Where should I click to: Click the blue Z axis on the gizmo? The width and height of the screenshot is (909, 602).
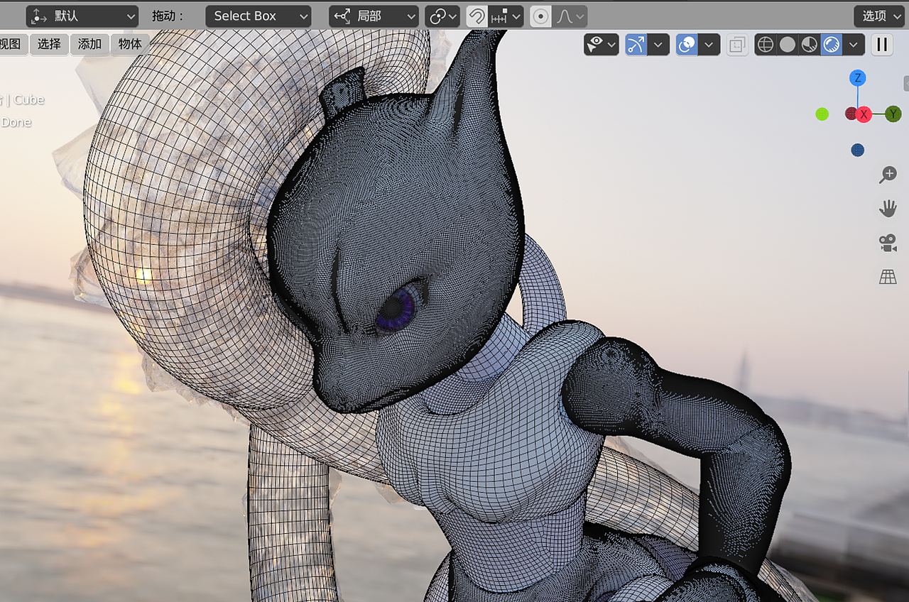click(x=858, y=78)
